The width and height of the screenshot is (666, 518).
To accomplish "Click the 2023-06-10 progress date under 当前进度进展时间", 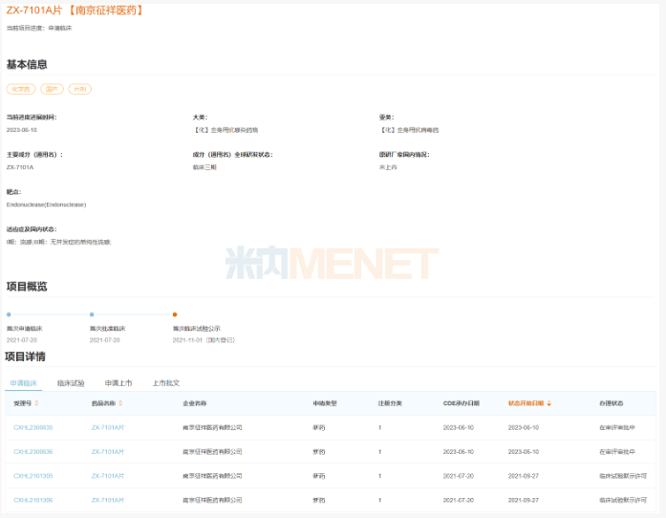I will 22,130.
